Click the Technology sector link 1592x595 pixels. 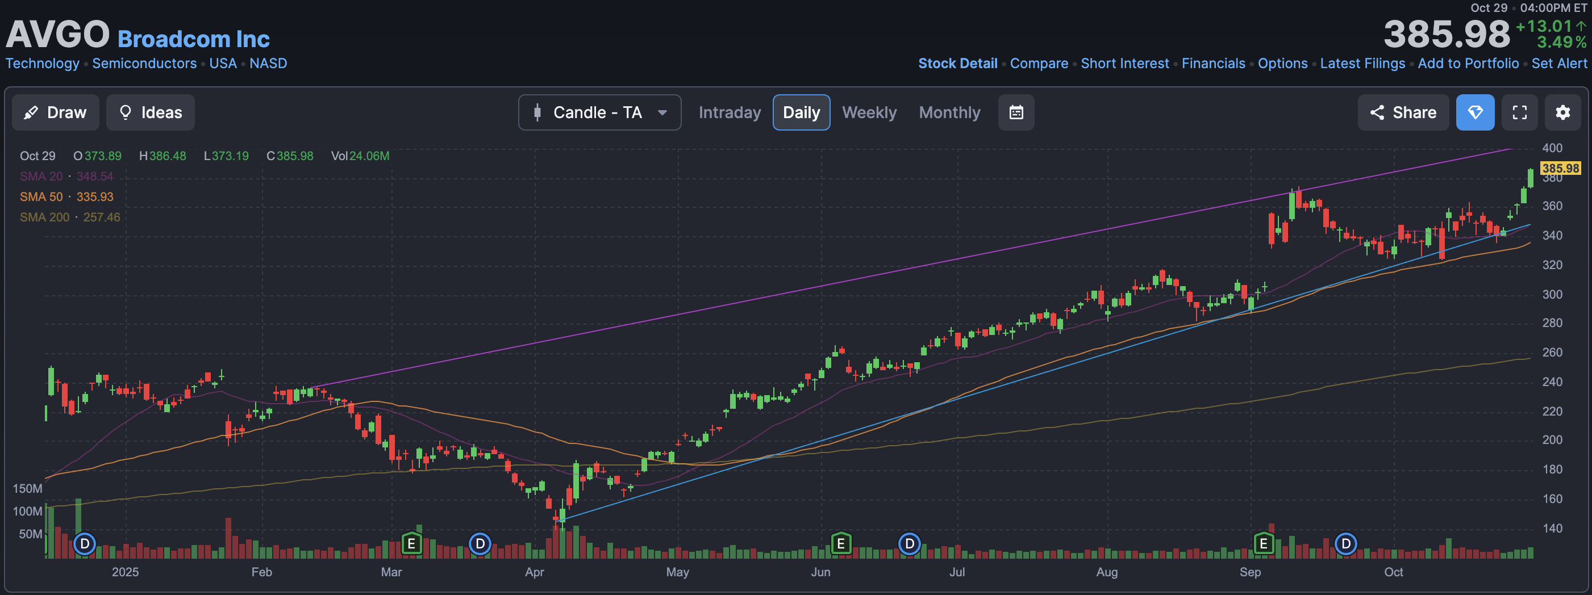43,63
